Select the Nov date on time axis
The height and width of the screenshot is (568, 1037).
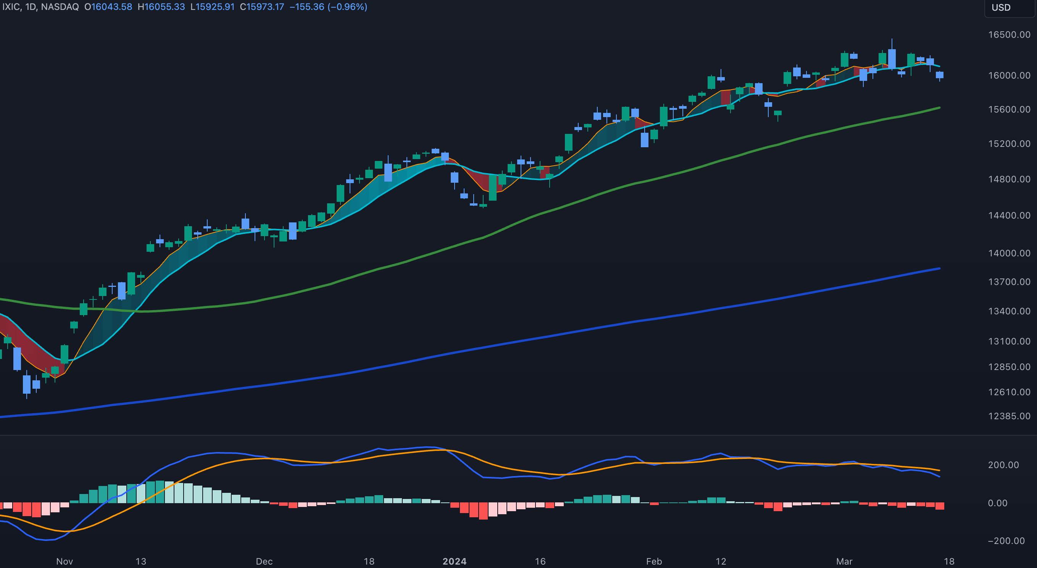pyautogui.click(x=65, y=561)
